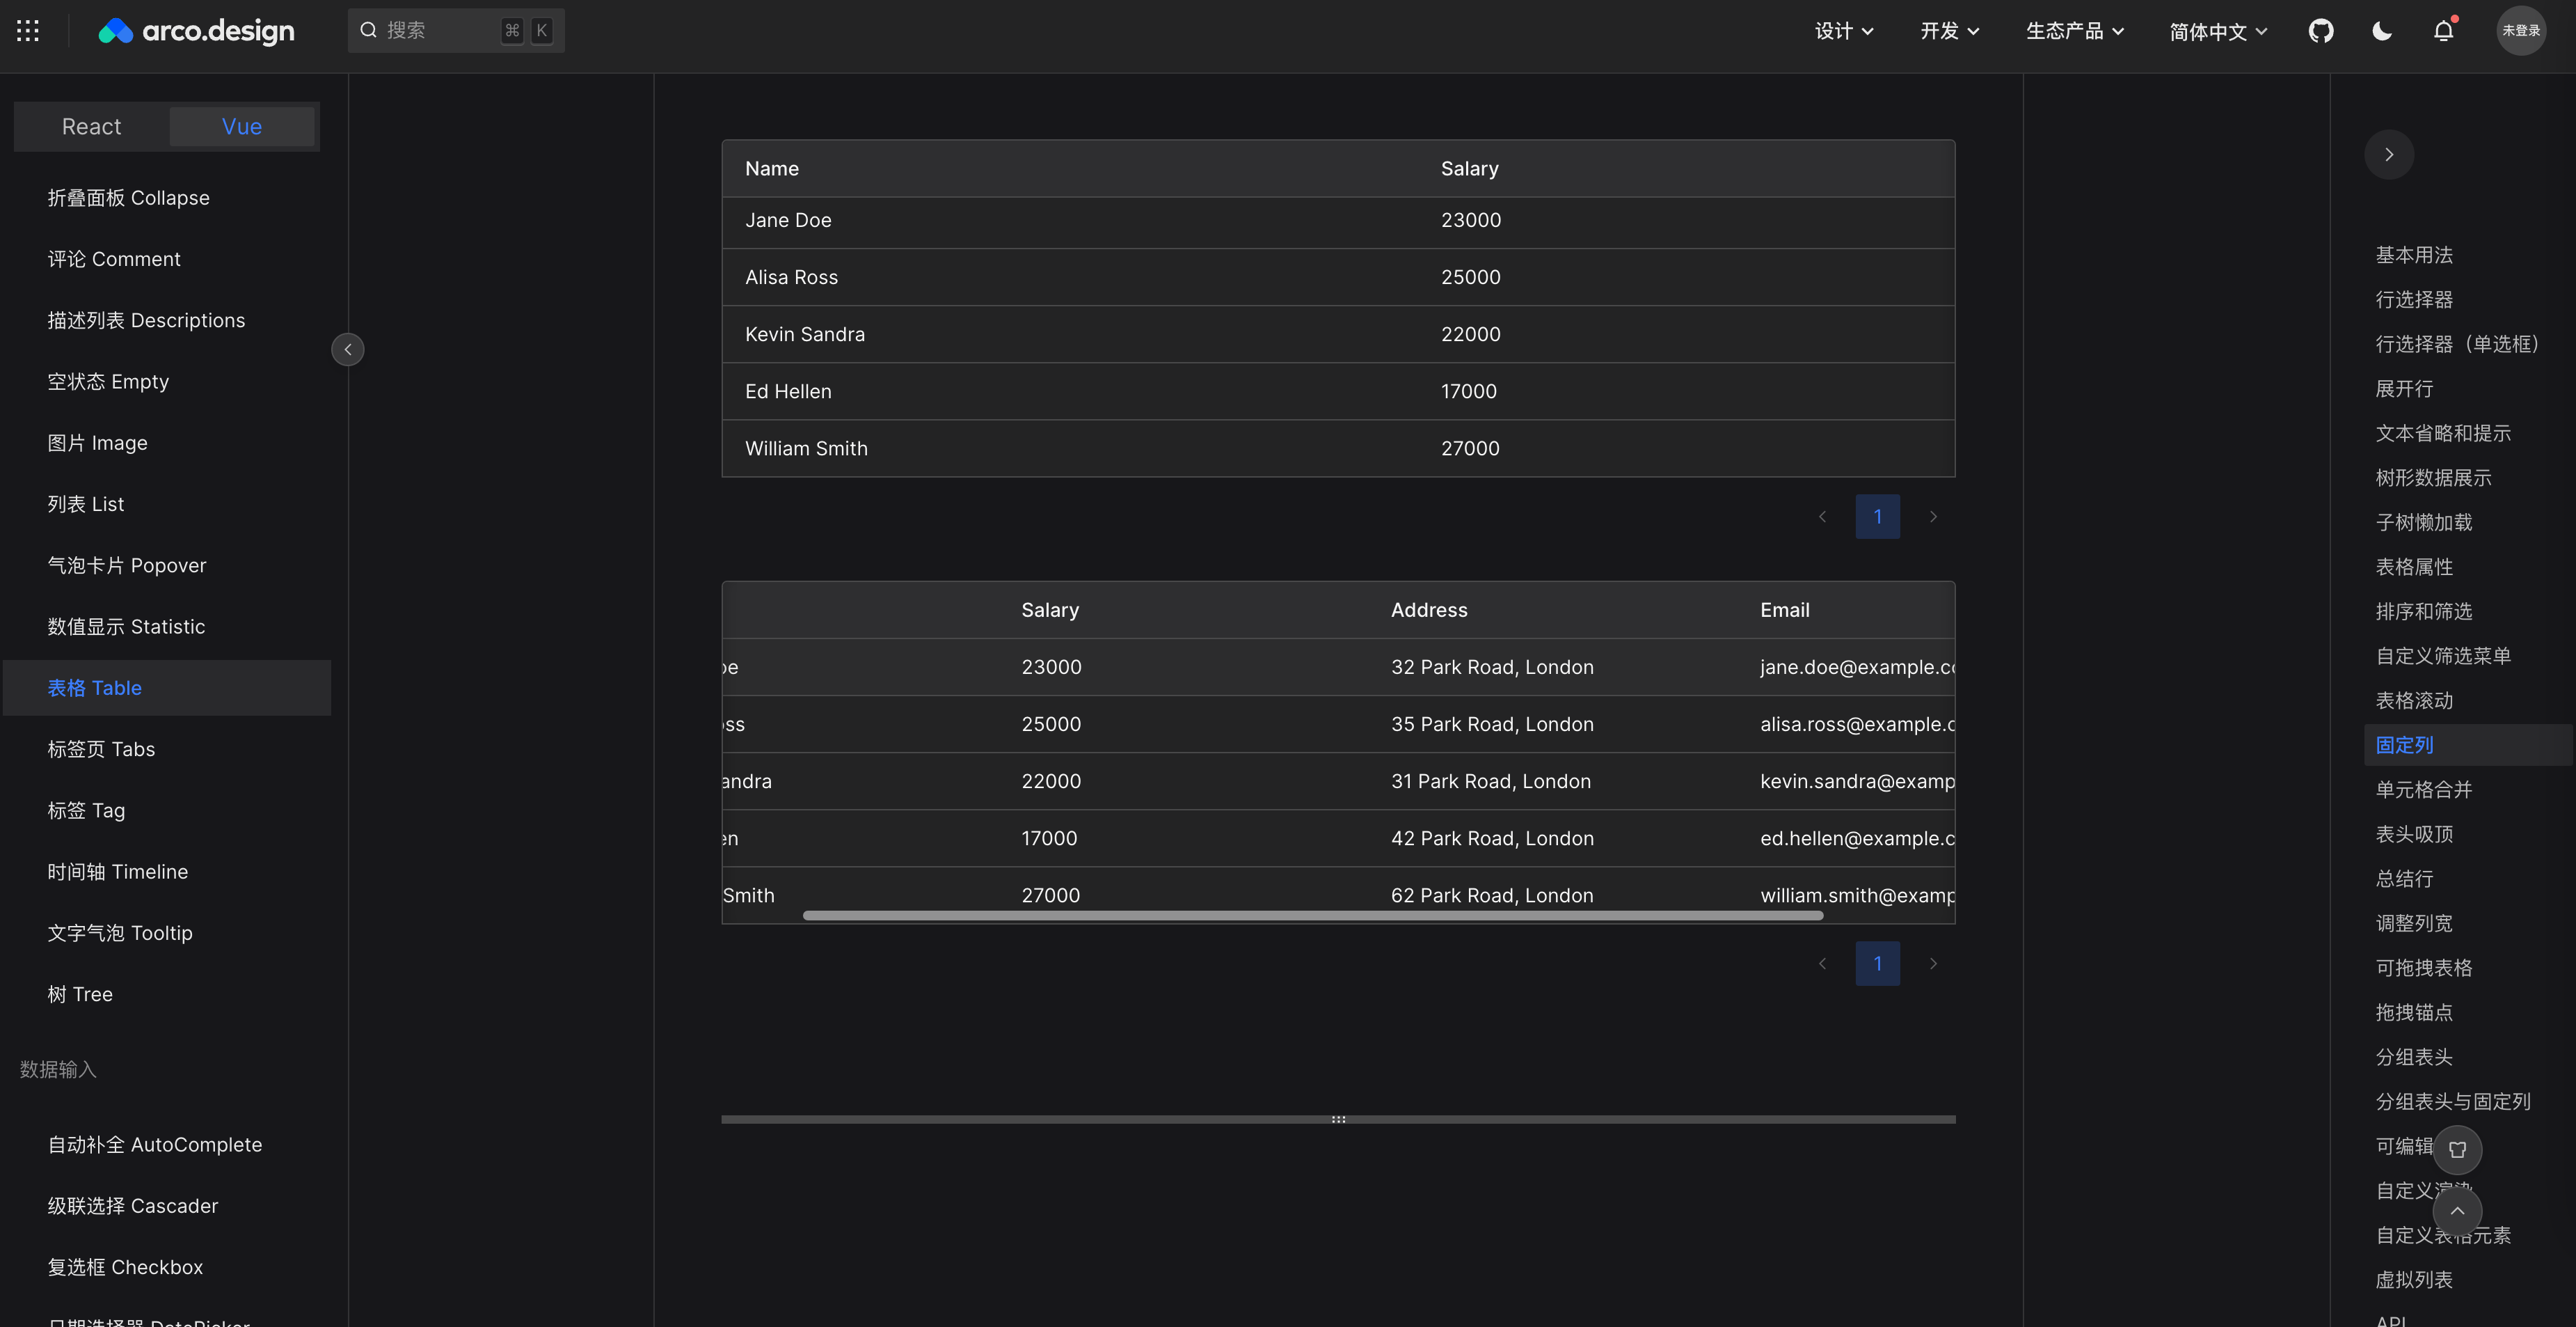Open 文字气泡 Tooltip page
Screen dimensions: 2576x1327
tap(167, 933)
